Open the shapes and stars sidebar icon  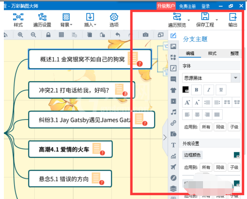click(x=174, y=57)
